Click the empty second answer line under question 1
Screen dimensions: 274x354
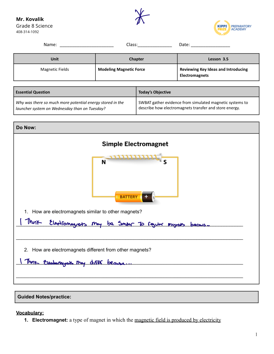[x=129, y=238]
